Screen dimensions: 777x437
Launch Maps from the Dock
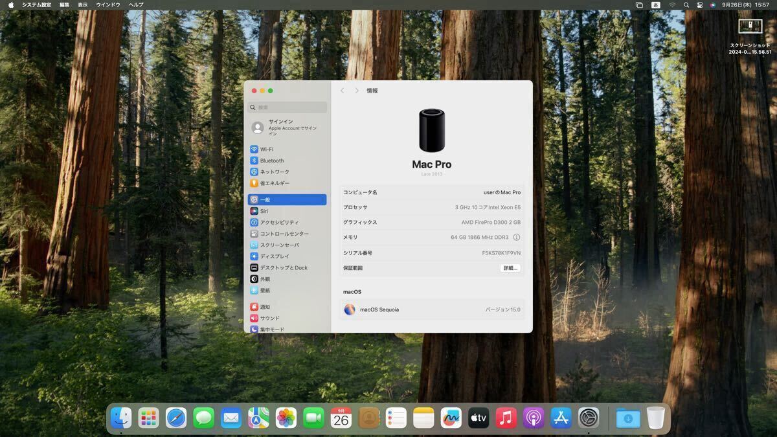[x=259, y=418]
